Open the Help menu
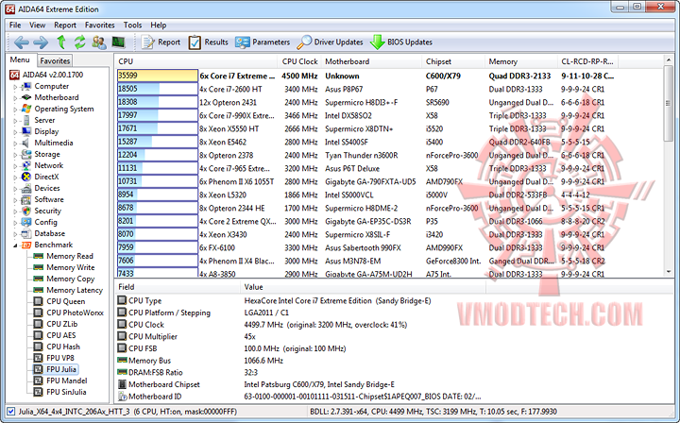The width and height of the screenshot is (680, 423). 159,25
